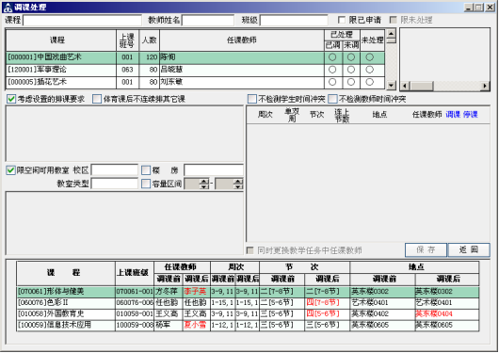This screenshot has height=353, width=499.
Task: Click scroll-down arrow of course list
Action: pyautogui.click(x=391, y=86)
